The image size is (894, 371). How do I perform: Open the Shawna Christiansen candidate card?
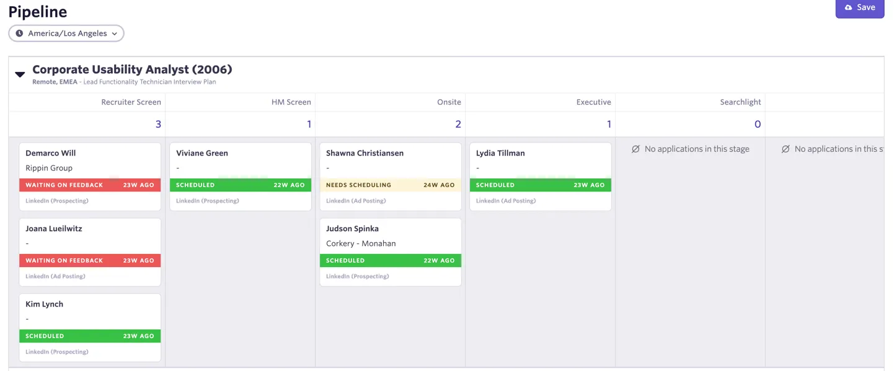click(x=391, y=177)
